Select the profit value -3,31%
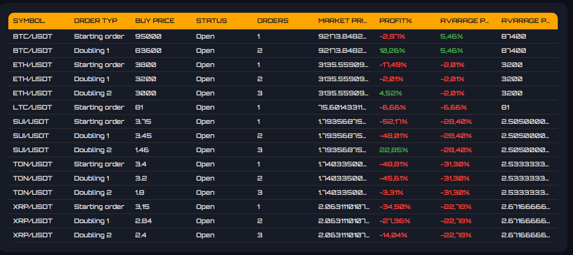The height and width of the screenshot is (255, 573). click(x=391, y=193)
